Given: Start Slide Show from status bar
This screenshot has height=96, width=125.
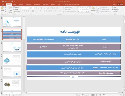Looking at the screenshot, I should coord(104,95).
